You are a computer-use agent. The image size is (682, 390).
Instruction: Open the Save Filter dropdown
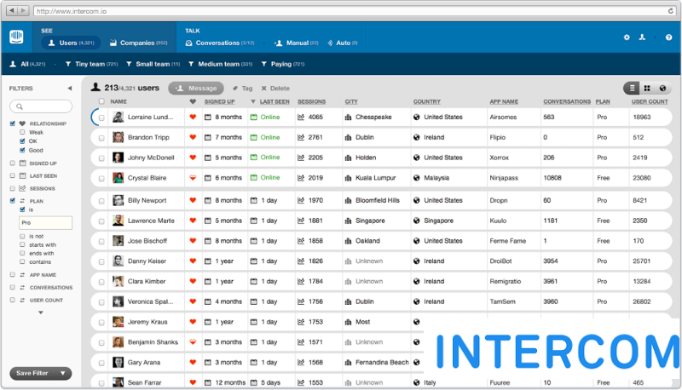[41, 373]
